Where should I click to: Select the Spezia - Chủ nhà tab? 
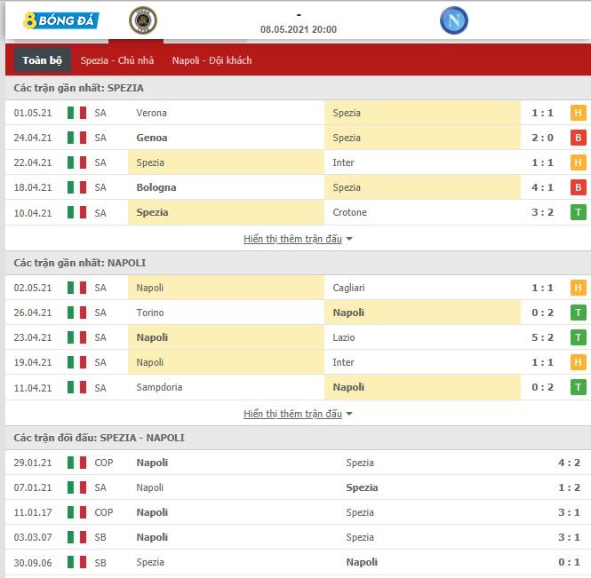point(116,60)
